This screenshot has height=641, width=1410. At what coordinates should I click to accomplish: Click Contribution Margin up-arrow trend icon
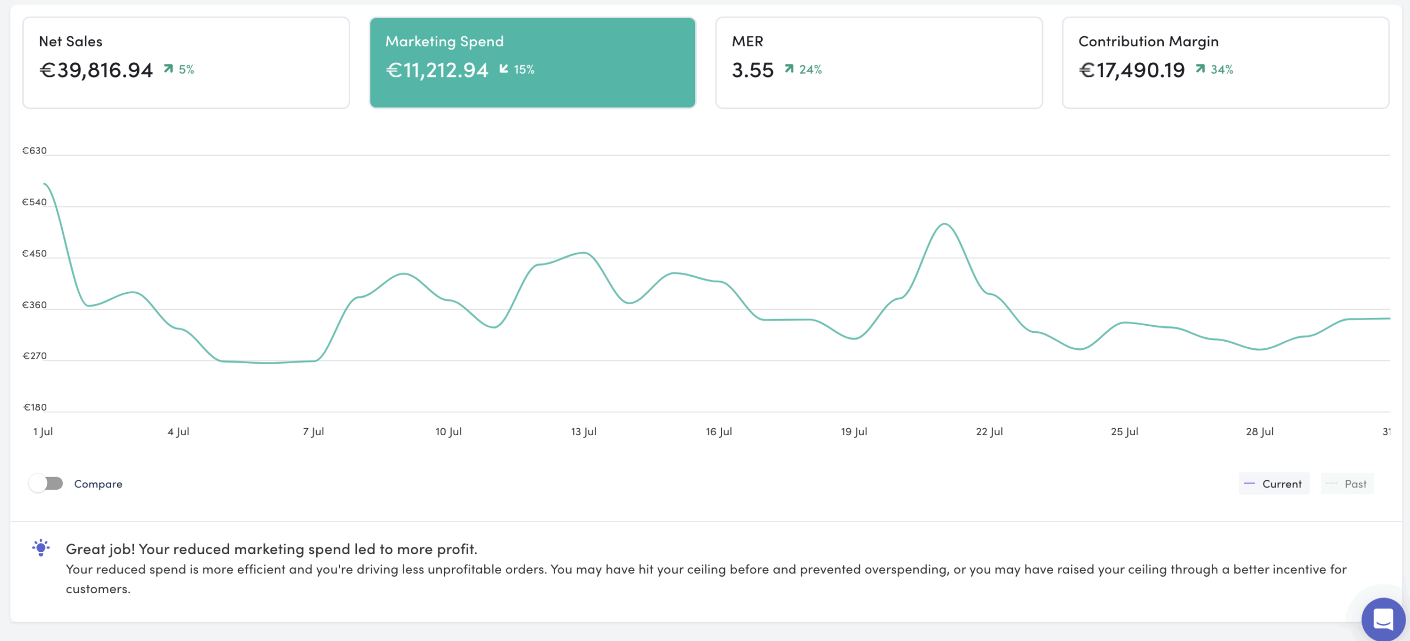tap(1200, 69)
